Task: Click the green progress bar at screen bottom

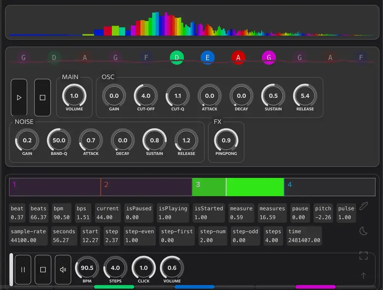Action: pyautogui.click(x=115, y=287)
